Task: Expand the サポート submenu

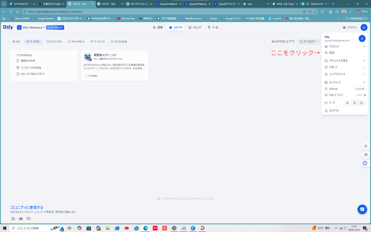Action: click(x=333, y=67)
